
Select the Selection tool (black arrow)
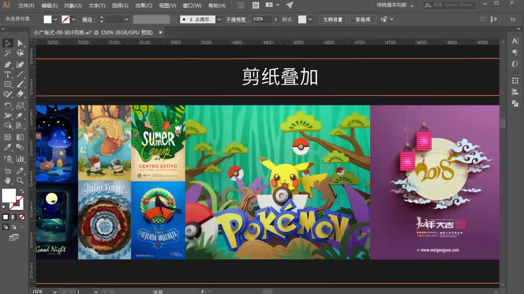pos(7,43)
